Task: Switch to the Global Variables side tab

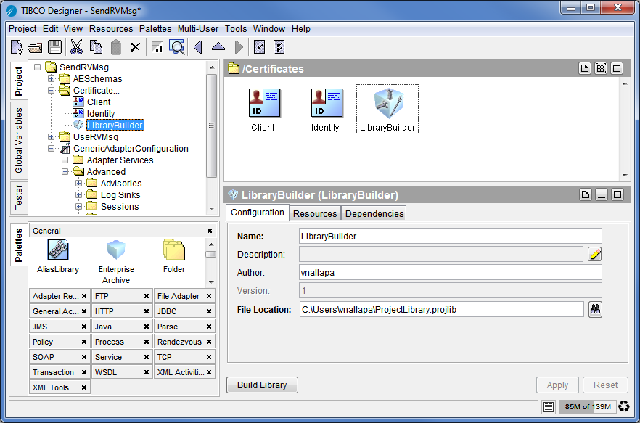Action: click(x=19, y=140)
